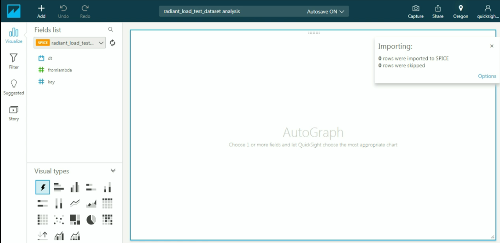
Task: Select the clustered bar combo chart visual
Action: 59,236
